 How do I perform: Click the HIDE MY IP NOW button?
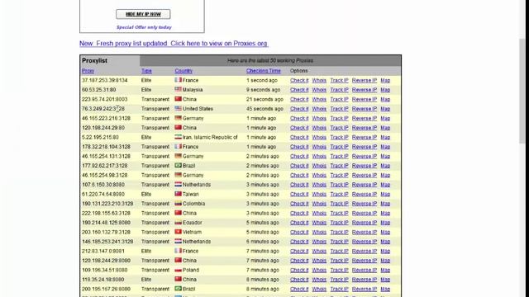[143, 14]
